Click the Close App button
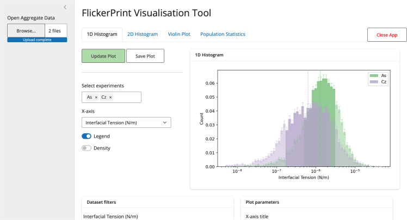The width and height of the screenshot is (407, 220). (387, 35)
